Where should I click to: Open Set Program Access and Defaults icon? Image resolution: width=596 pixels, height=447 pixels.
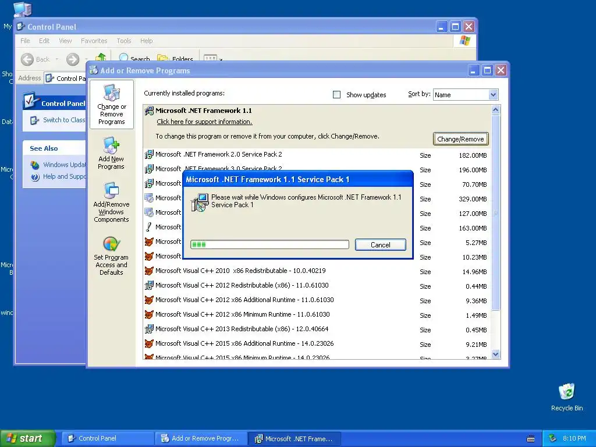tap(111, 244)
